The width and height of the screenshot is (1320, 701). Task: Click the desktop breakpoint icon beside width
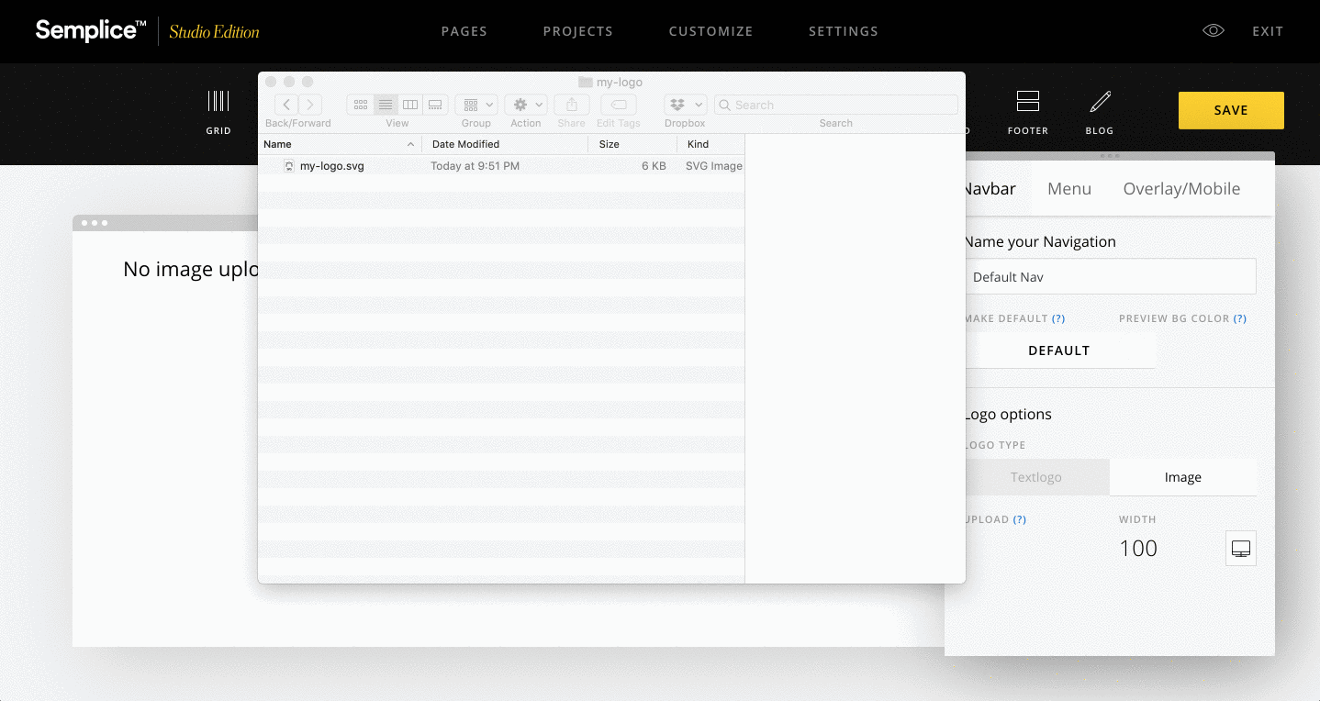1240,549
